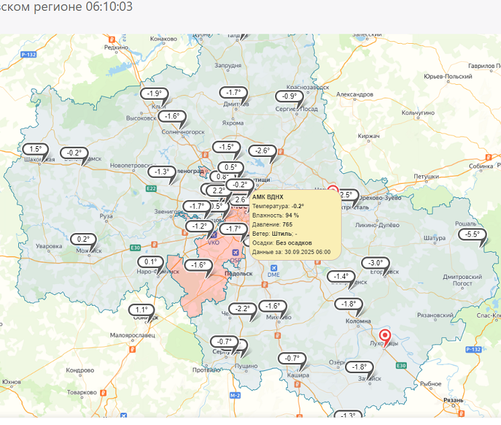Viewport: 501px width, 425px height.
Task: Select the -3.0° marker near Егорьевск
Action: click(375, 263)
